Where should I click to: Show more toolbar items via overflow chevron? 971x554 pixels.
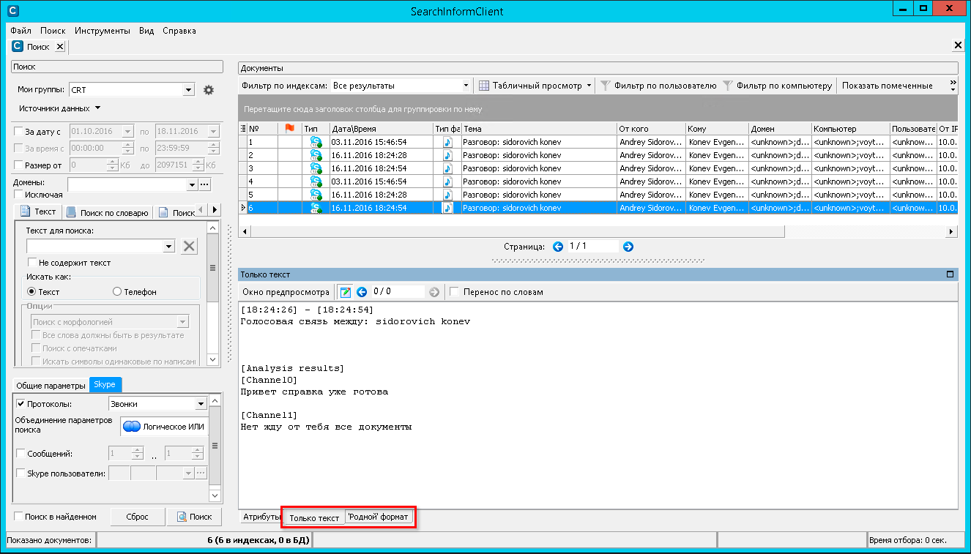pyautogui.click(x=953, y=86)
